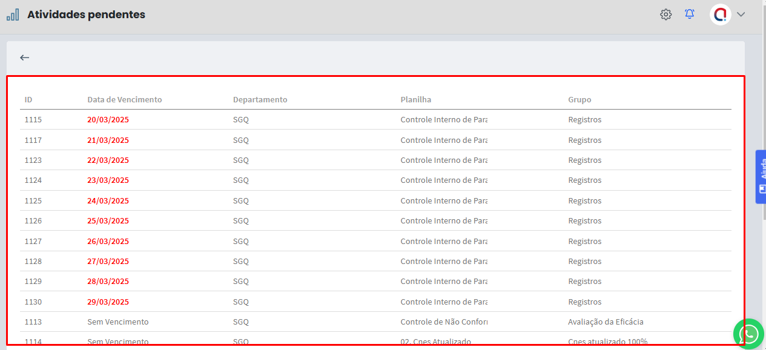This screenshot has height=350, width=766.
Task: Click the Grupo column header
Action: (579, 99)
